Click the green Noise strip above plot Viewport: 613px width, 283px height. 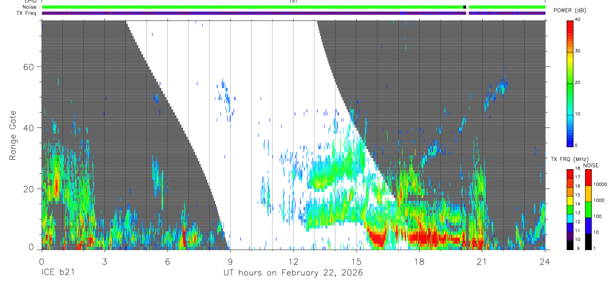pos(294,7)
